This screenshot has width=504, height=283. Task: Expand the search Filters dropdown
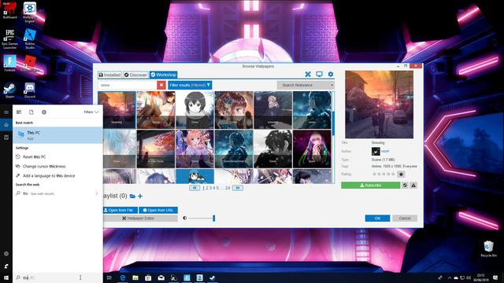pyautogui.click(x=91, y=112)
